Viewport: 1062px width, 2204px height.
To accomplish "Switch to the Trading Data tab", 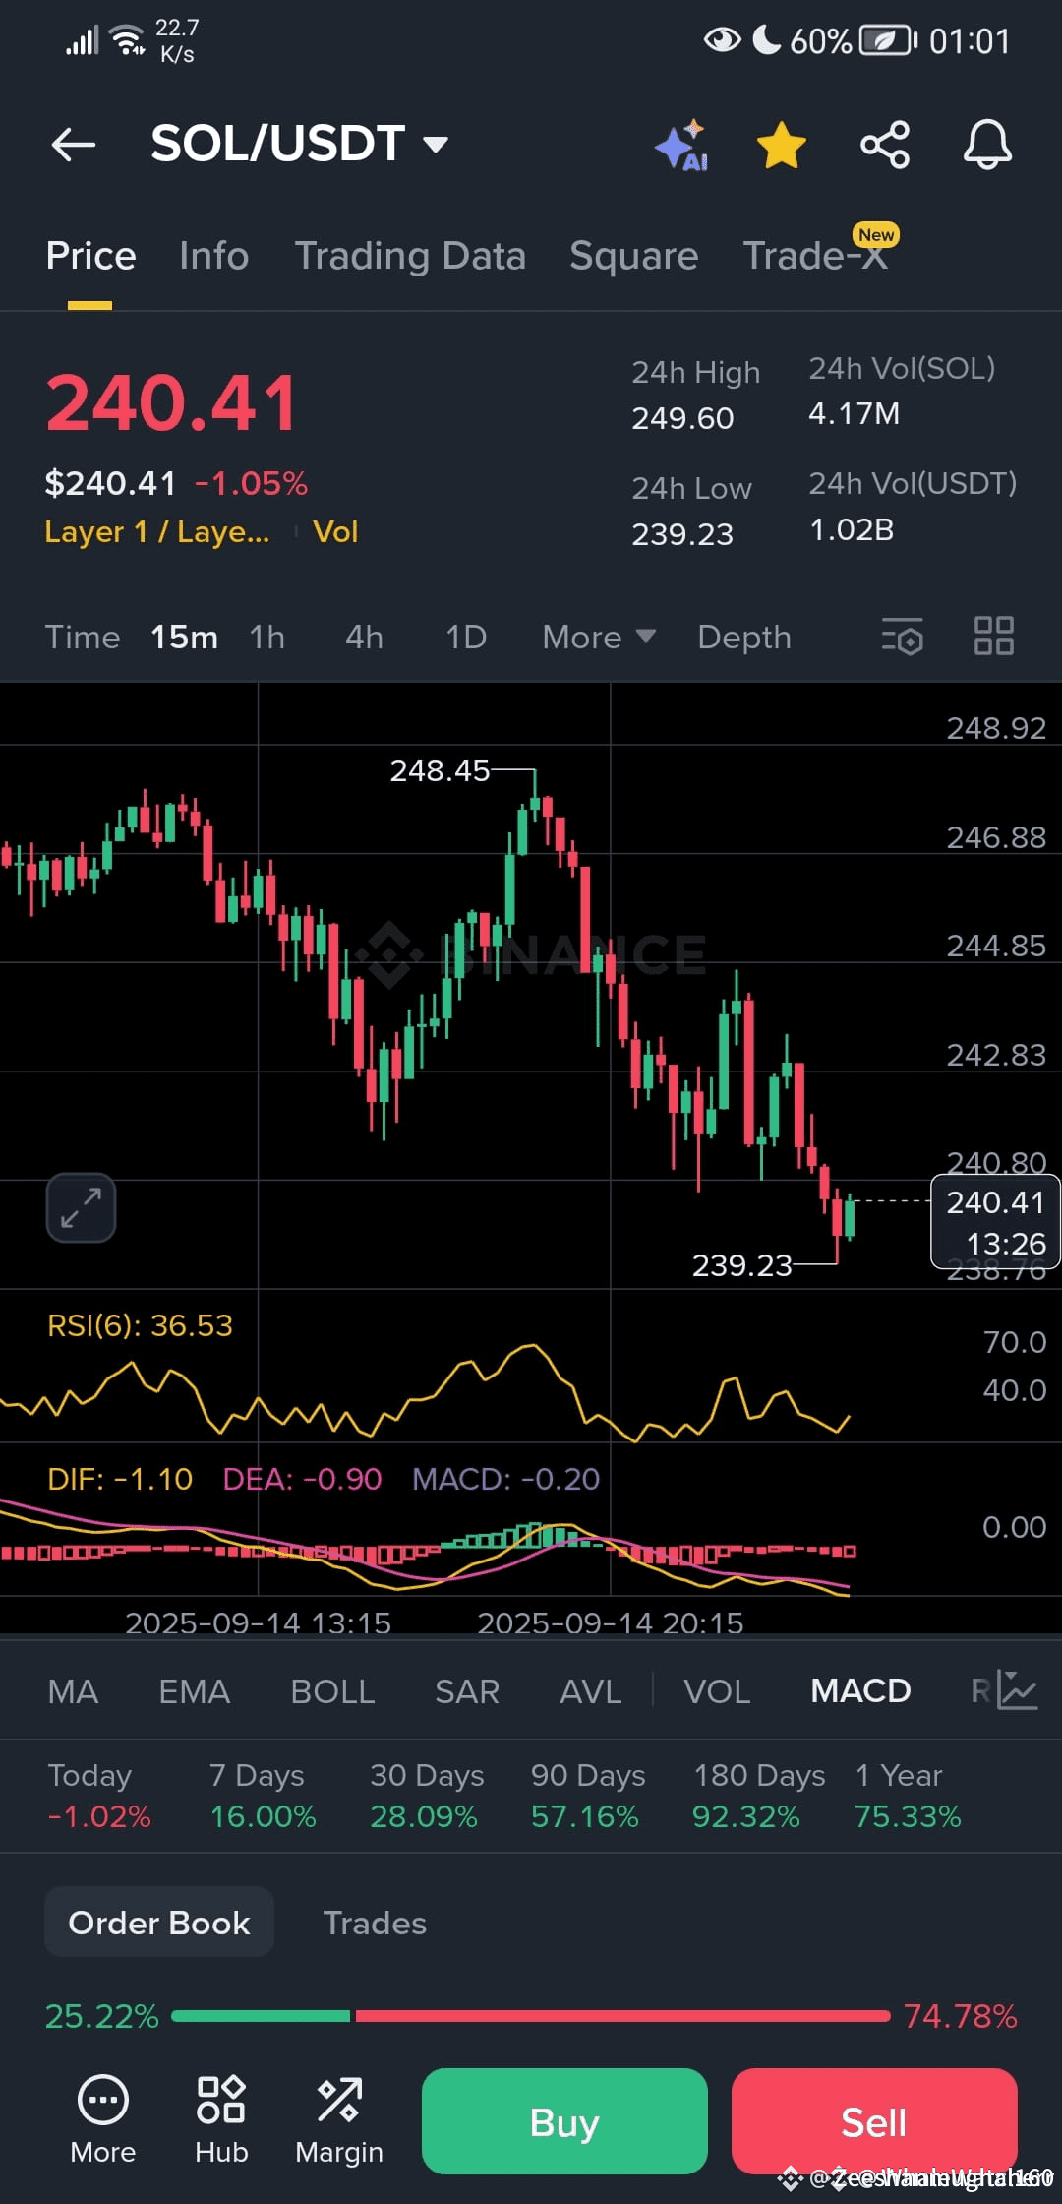I will point(410,256).
